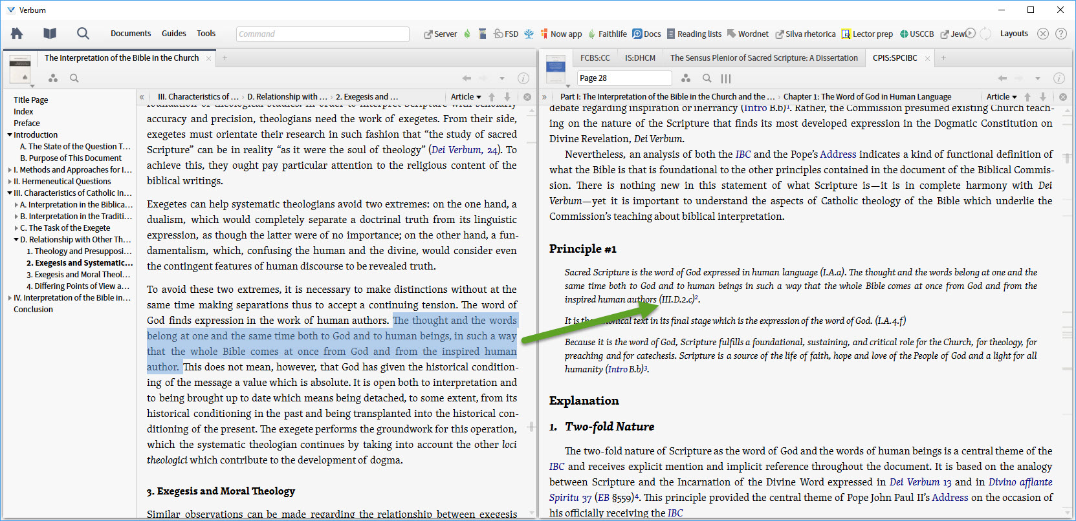
Task: Add a new tab in left panel
Action: 225,58
